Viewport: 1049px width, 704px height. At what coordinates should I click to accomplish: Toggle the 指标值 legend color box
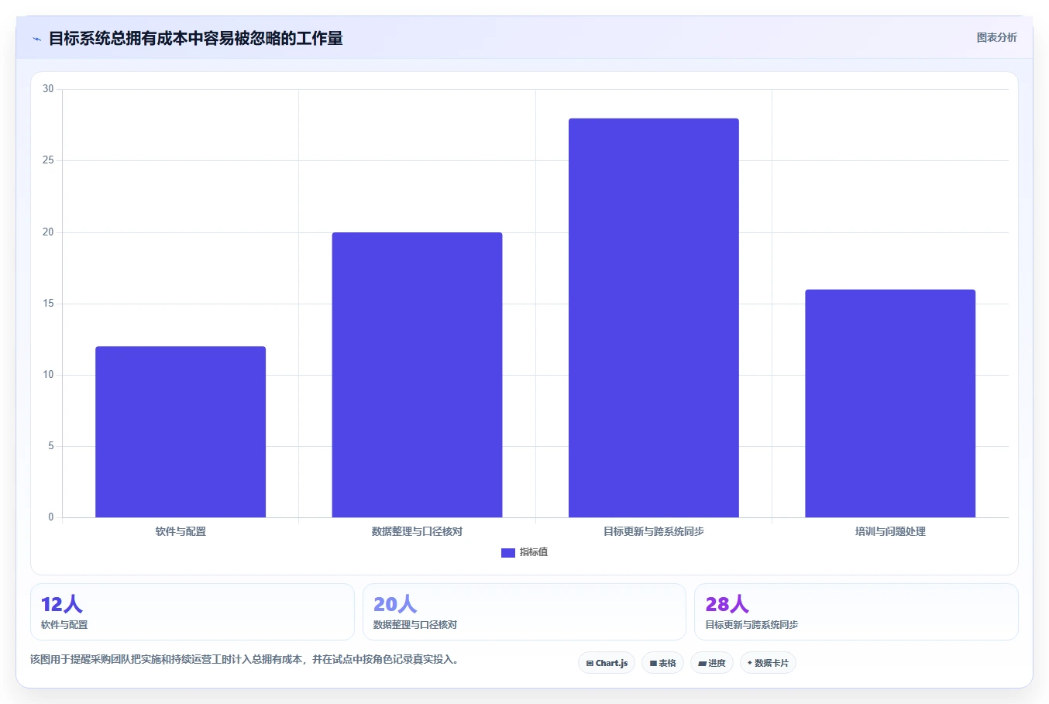click(x=508, y=552)
